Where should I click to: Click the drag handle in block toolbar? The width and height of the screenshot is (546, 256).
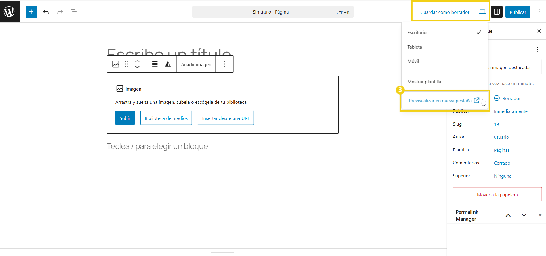[x=127, y=64]
